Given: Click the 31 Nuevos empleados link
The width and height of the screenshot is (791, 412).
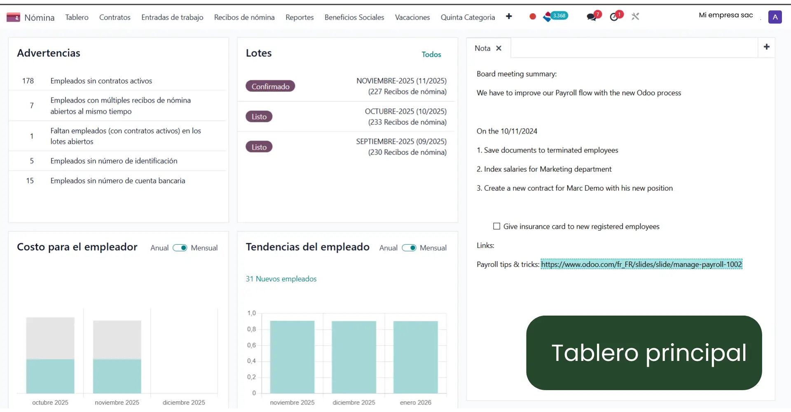Looking at the screenshot, I should click(281, 279).
